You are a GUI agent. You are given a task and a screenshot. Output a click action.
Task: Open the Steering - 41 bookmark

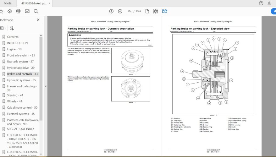pyautogui.click(x=15, y=95)
